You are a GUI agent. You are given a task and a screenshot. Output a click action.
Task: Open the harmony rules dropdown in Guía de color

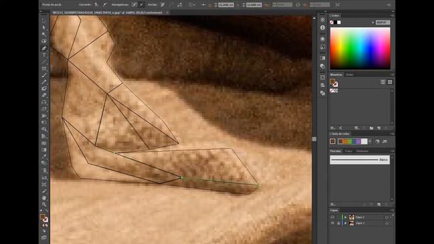(370, 142)
